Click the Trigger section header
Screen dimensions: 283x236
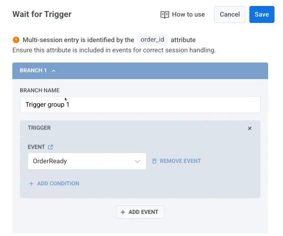pyautogui.click(x=39, y=128)
